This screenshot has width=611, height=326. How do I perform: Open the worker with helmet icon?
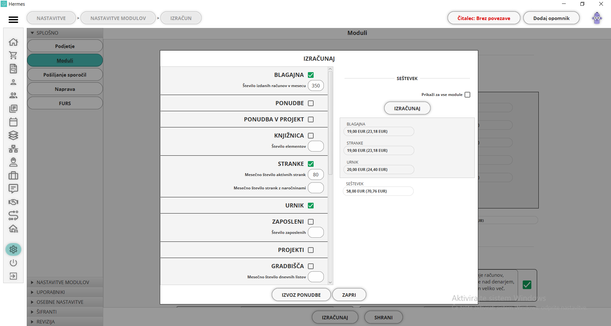13,162
